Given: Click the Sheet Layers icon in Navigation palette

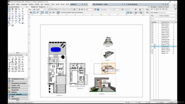Looking at the screenshot, I should click(158, 9).
